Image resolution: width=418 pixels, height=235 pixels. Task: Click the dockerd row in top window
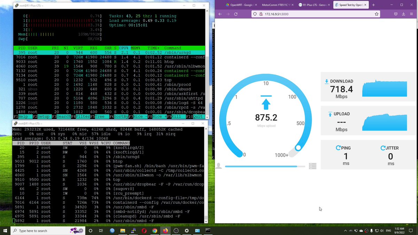108,198
